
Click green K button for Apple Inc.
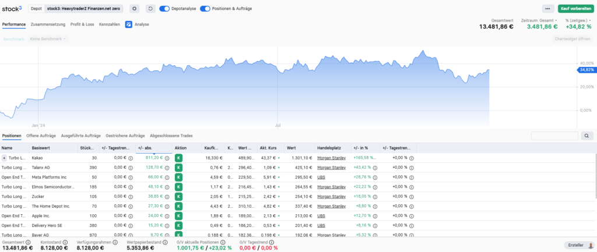[178, 216]
